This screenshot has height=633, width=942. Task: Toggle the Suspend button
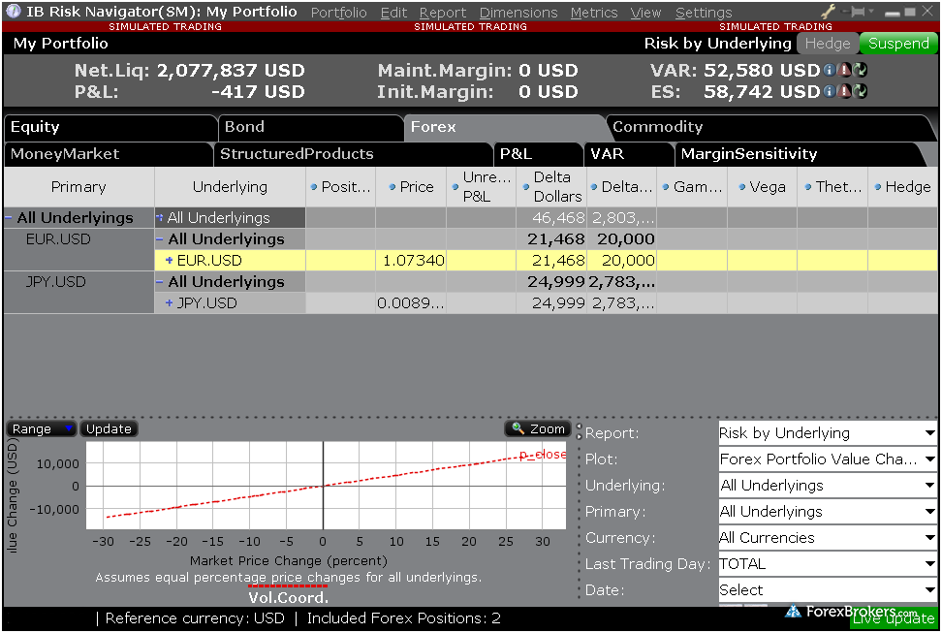point(898,44)
